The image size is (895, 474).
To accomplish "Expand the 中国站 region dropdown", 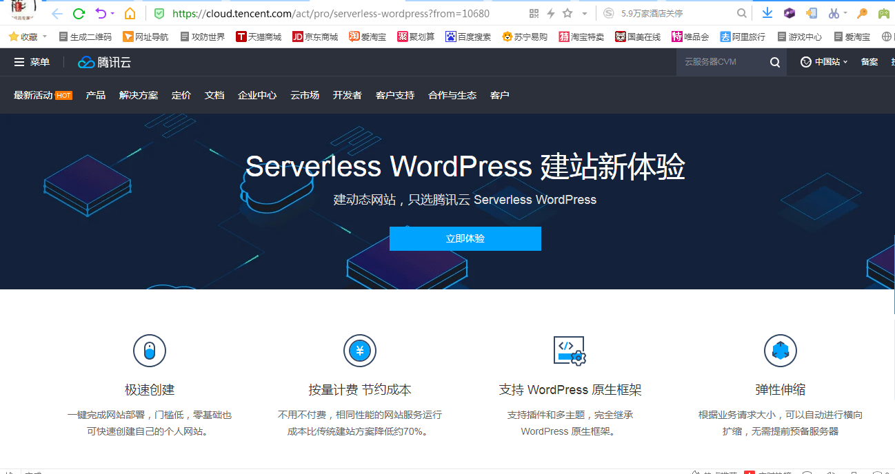I will click(x=825, y=62).
